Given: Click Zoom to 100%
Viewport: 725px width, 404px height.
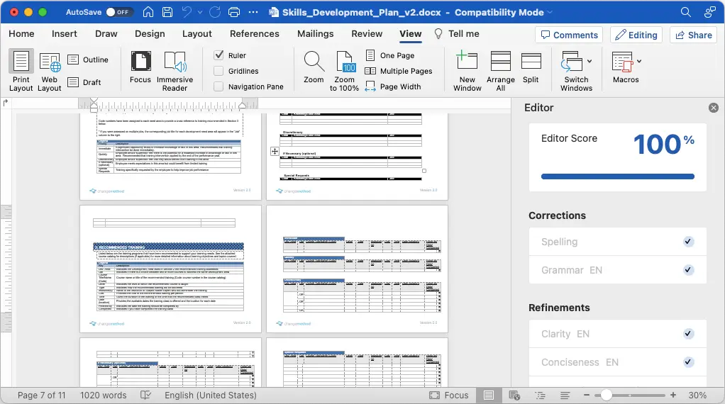Looking at the screenshot, I should point(345,71).
